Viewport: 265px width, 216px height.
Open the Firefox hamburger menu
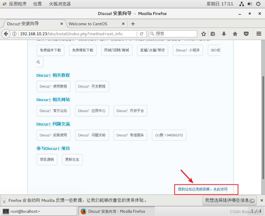pos(259,34)
